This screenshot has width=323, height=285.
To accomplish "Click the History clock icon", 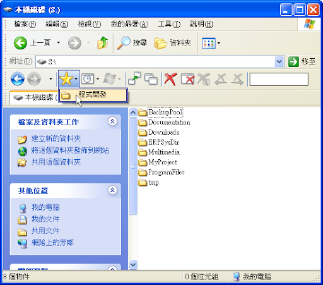I will (88, 79).
